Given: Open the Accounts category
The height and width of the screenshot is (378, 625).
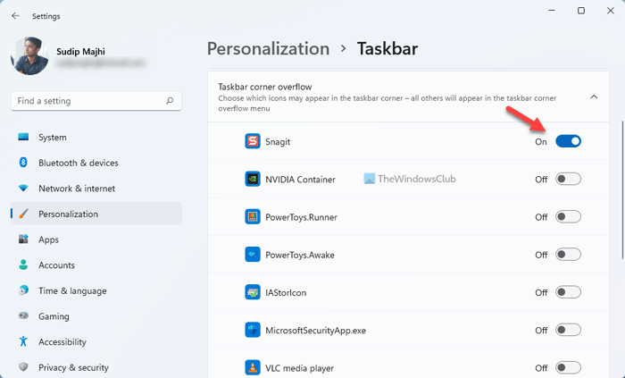Looking at the screenshot, I should click(96, 265).
